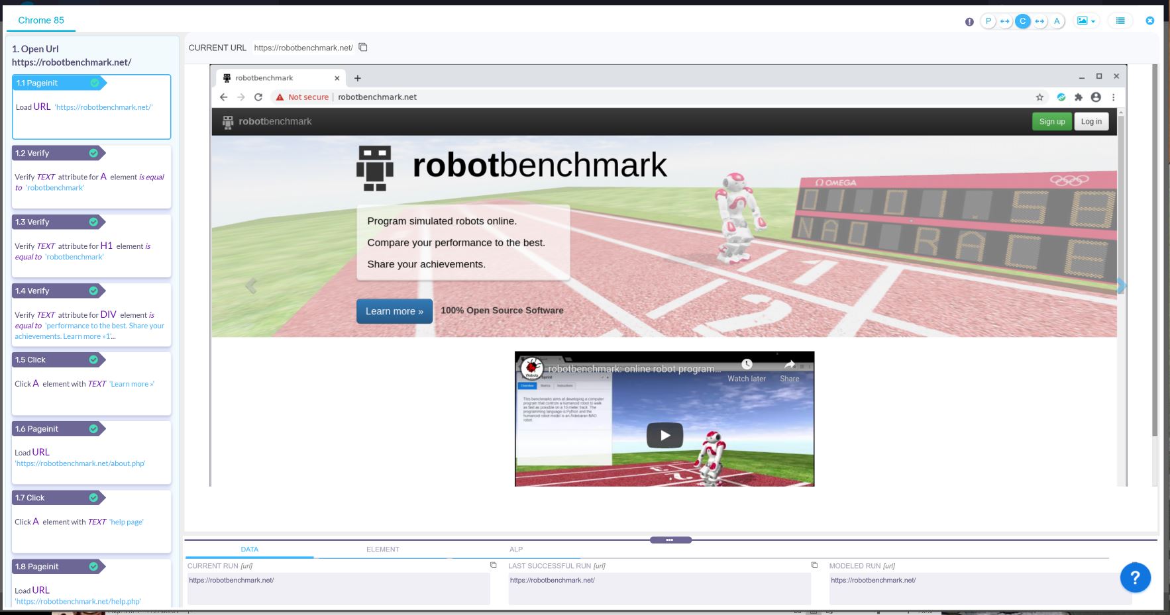
Task: Click the Last Successful Run url field
Action: pos(660,589)
